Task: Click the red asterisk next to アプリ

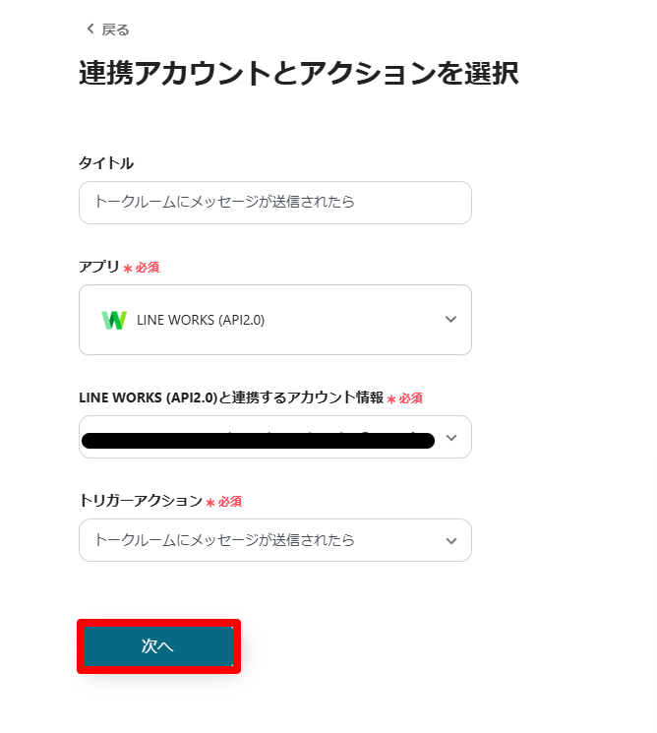Action: (128, 269)
